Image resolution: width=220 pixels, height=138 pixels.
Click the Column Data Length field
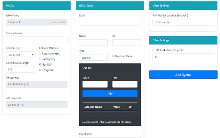[x=20, y=69]
